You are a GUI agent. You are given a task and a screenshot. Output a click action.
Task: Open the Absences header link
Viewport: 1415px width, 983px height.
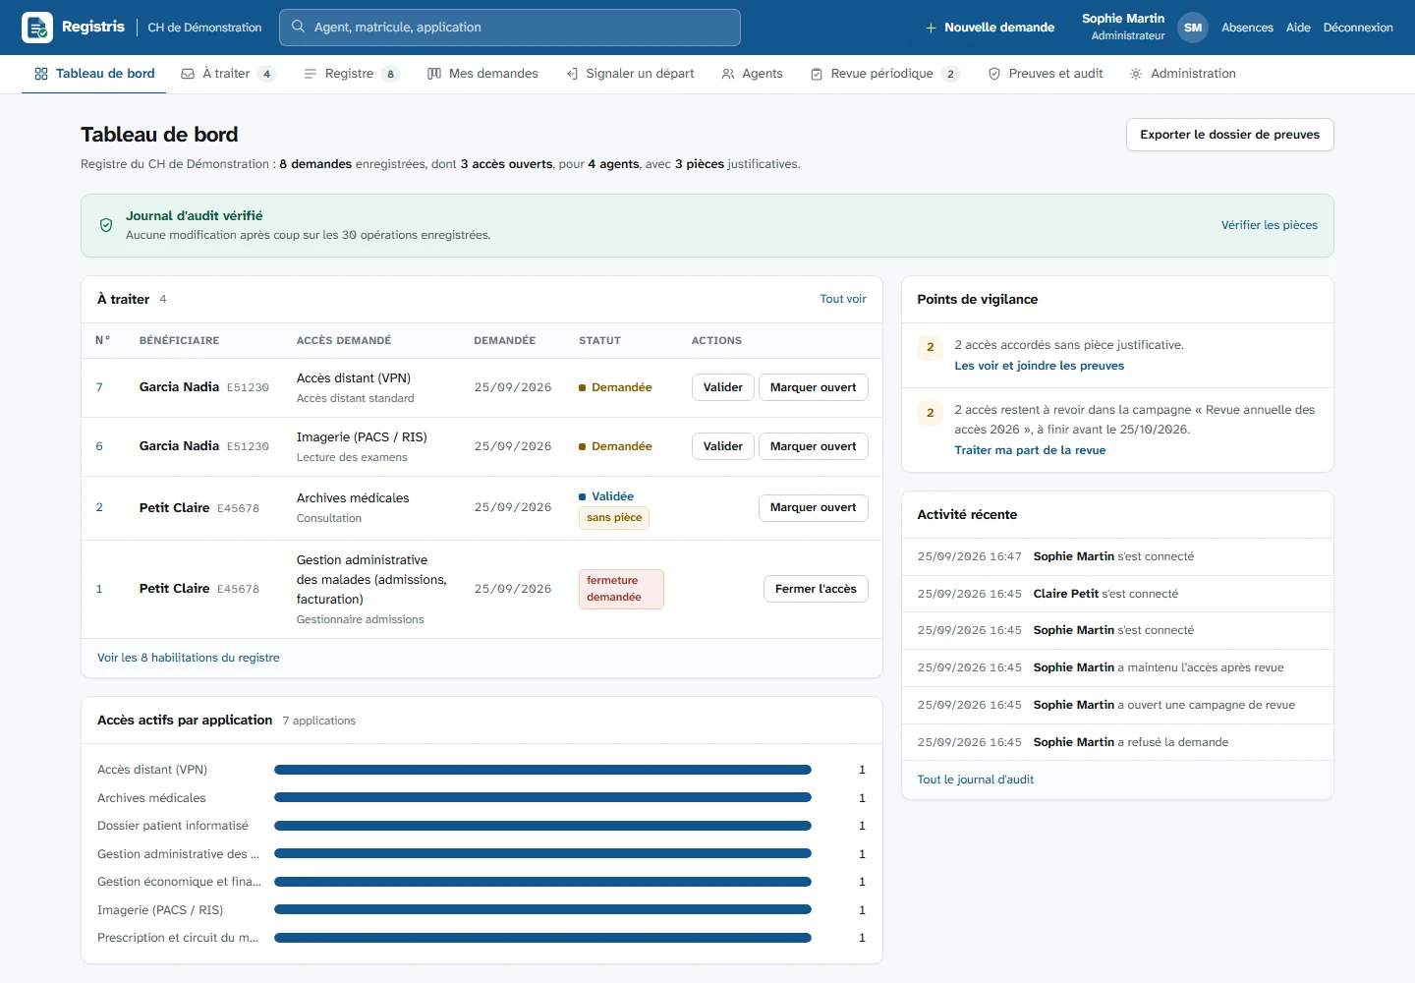click(x=1247, y=28)
